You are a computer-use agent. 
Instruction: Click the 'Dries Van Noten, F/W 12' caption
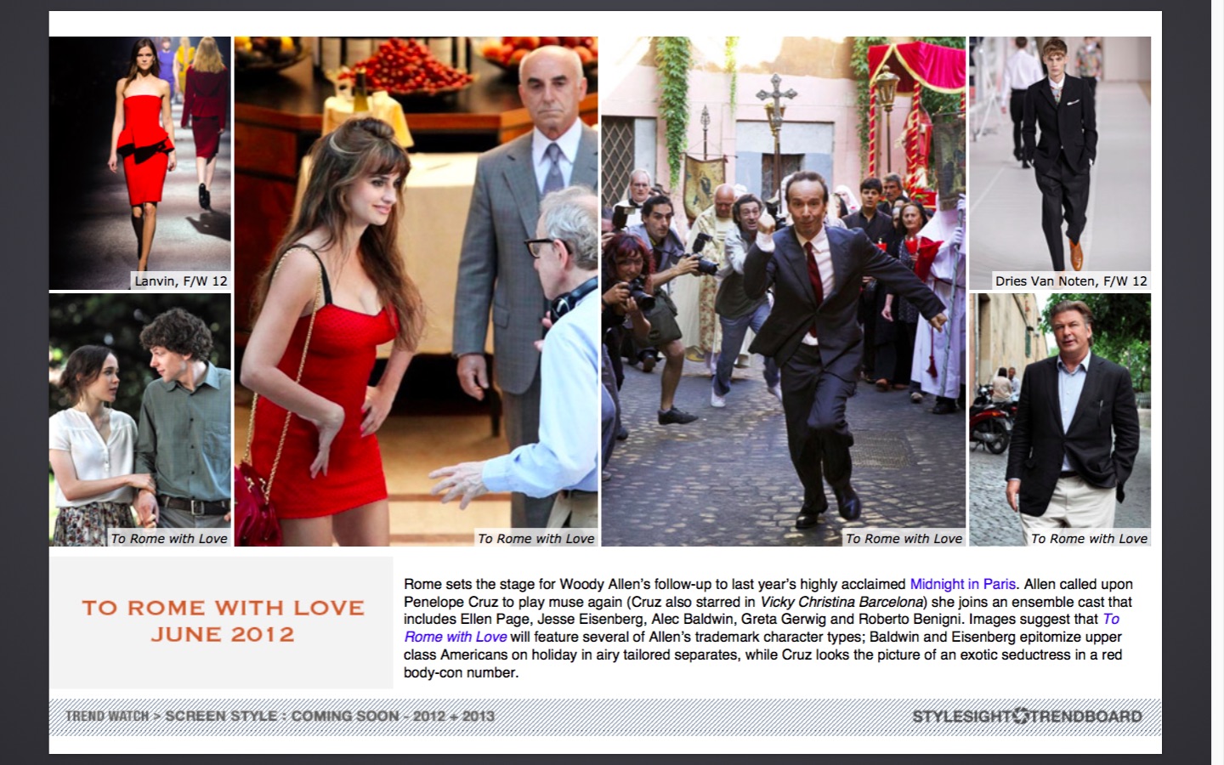click(x=1071, y=280)
